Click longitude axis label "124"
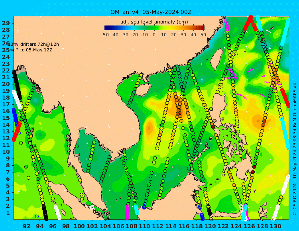Viewport: 299px width, 231px height. pos(236,226)
